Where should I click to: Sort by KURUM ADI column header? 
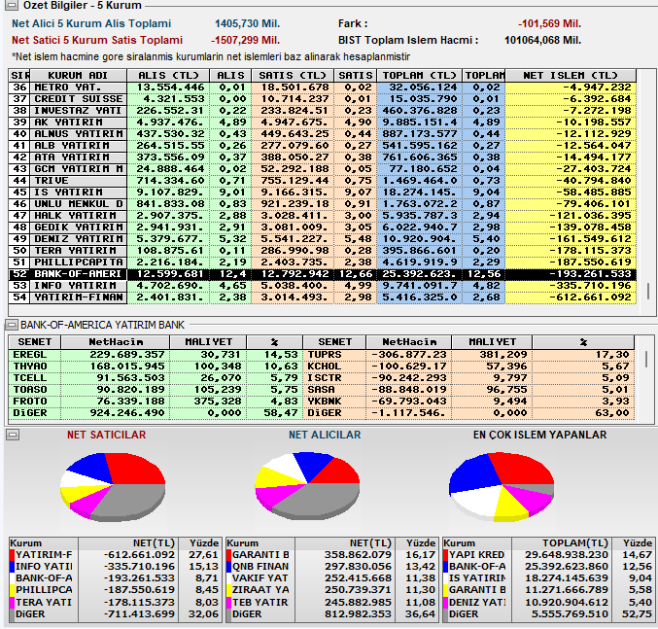(78, 76)
